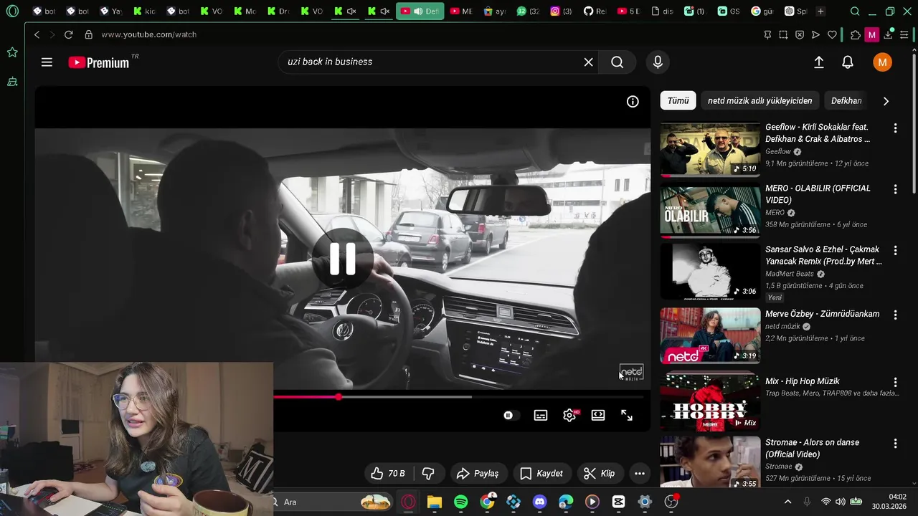918x516 pixels.
Task: Save the video with Kaydet
Action: tap(541, 473)
